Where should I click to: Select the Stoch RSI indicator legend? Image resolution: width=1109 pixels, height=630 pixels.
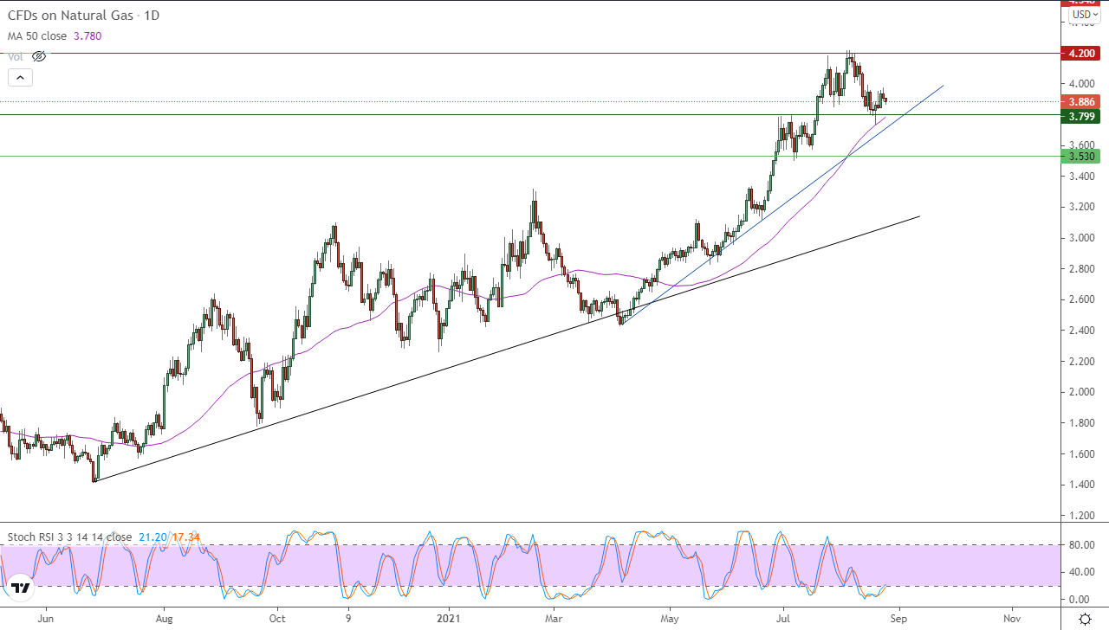[x=69, y=537]
